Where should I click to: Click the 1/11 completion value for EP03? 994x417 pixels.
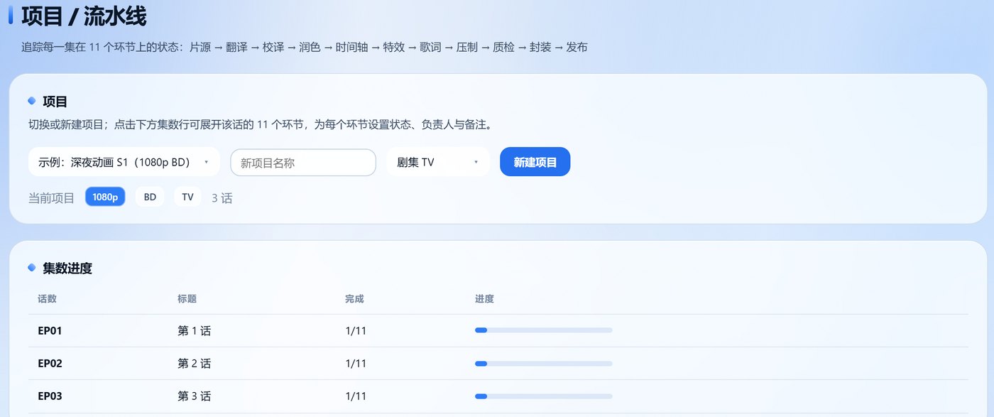[356, 396]
